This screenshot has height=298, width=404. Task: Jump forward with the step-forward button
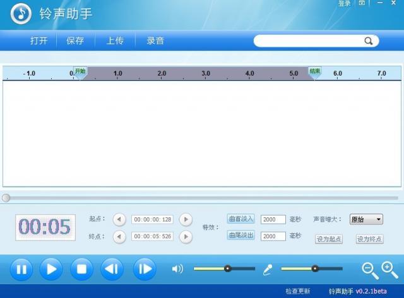(x=145, y=269)
